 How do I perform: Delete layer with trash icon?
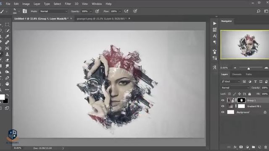point(266,147)
